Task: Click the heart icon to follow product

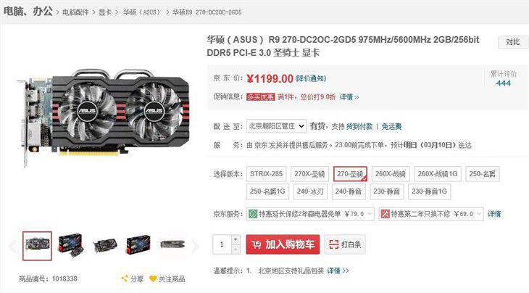Action: click(153, 278)
